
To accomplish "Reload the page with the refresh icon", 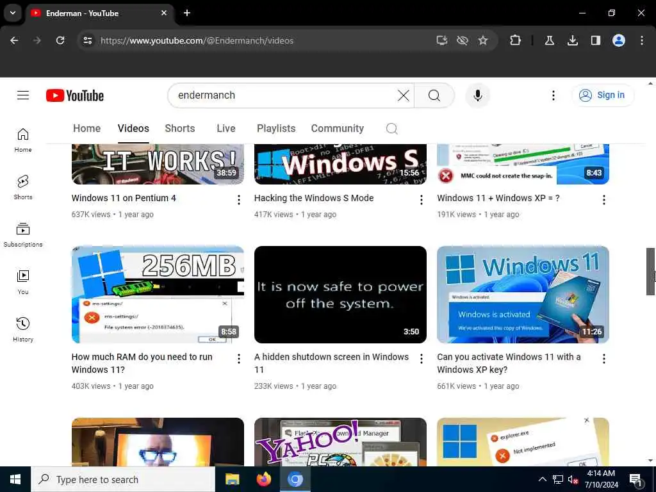I will click(x=60, y=40).
